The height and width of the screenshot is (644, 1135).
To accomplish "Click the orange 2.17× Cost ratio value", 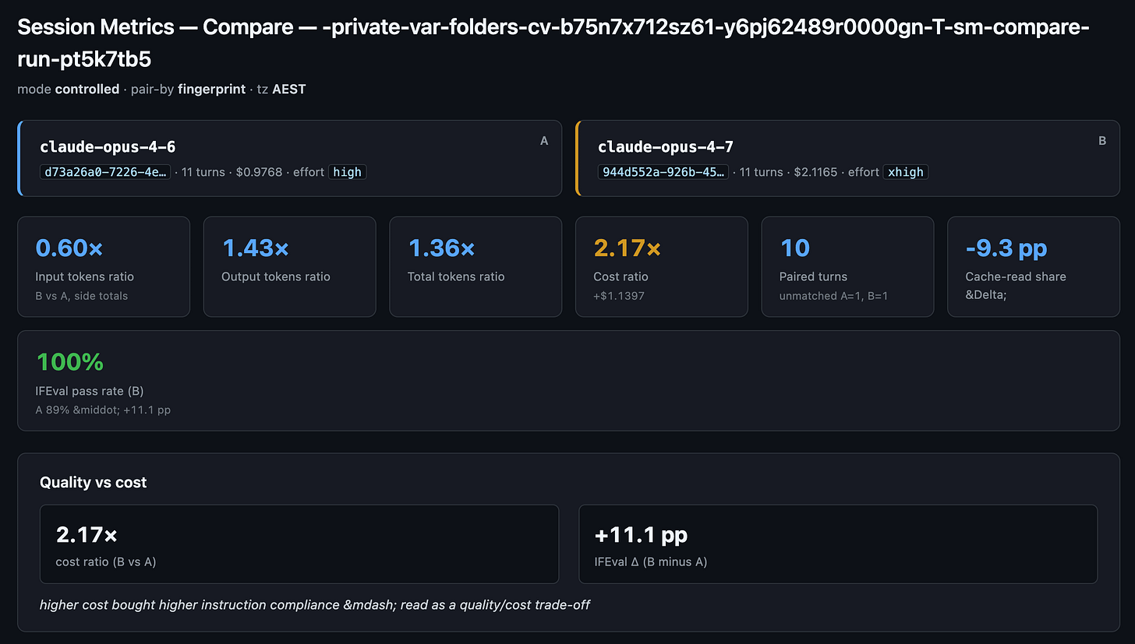I will [628, 248].
